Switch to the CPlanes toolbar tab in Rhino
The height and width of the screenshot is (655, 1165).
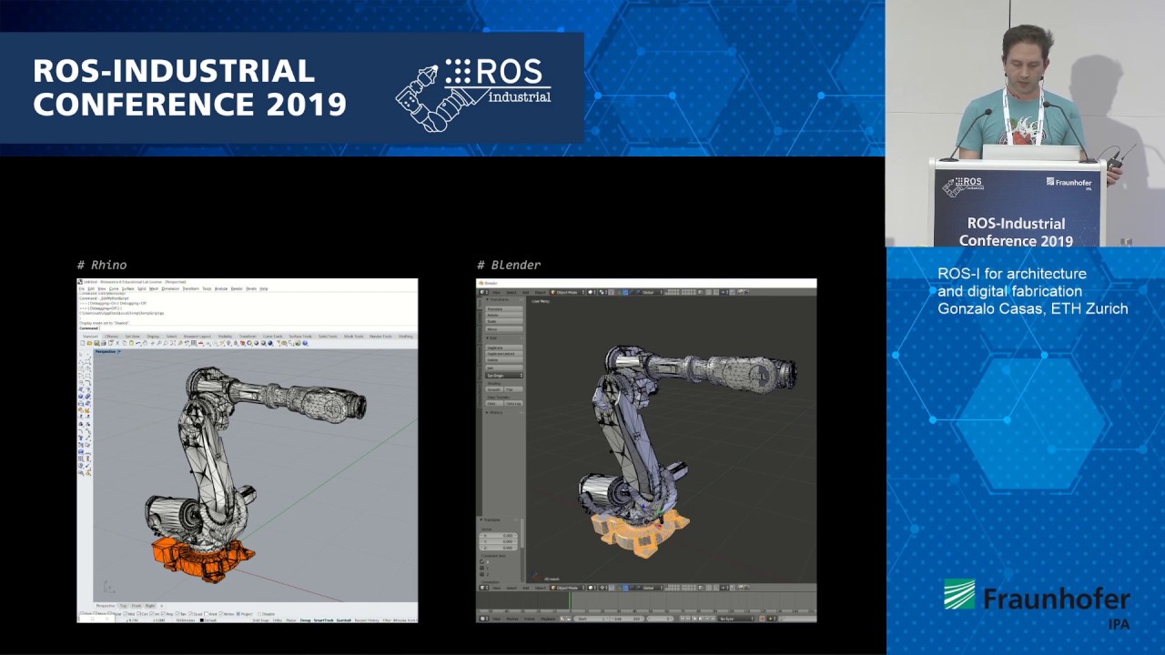(x=111, y=337)
